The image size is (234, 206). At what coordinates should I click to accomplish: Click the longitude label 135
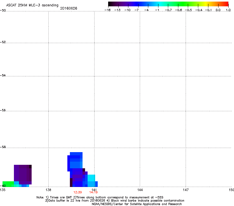pos(3,190)
